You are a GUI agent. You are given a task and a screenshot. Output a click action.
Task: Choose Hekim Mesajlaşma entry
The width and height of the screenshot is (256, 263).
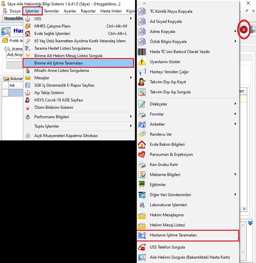pos(188,215)
